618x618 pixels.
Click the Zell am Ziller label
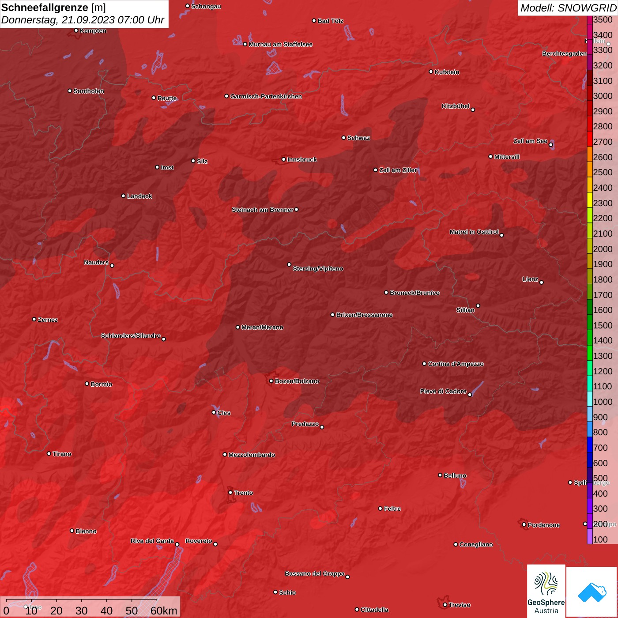pos(398,170)
